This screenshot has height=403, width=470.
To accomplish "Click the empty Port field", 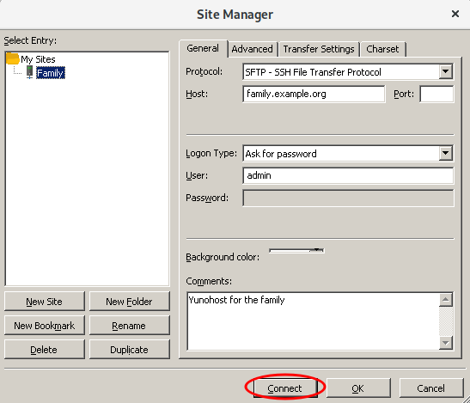I will coord(436,94).
